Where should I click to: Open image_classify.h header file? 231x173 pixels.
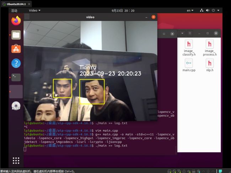[189, 48]
